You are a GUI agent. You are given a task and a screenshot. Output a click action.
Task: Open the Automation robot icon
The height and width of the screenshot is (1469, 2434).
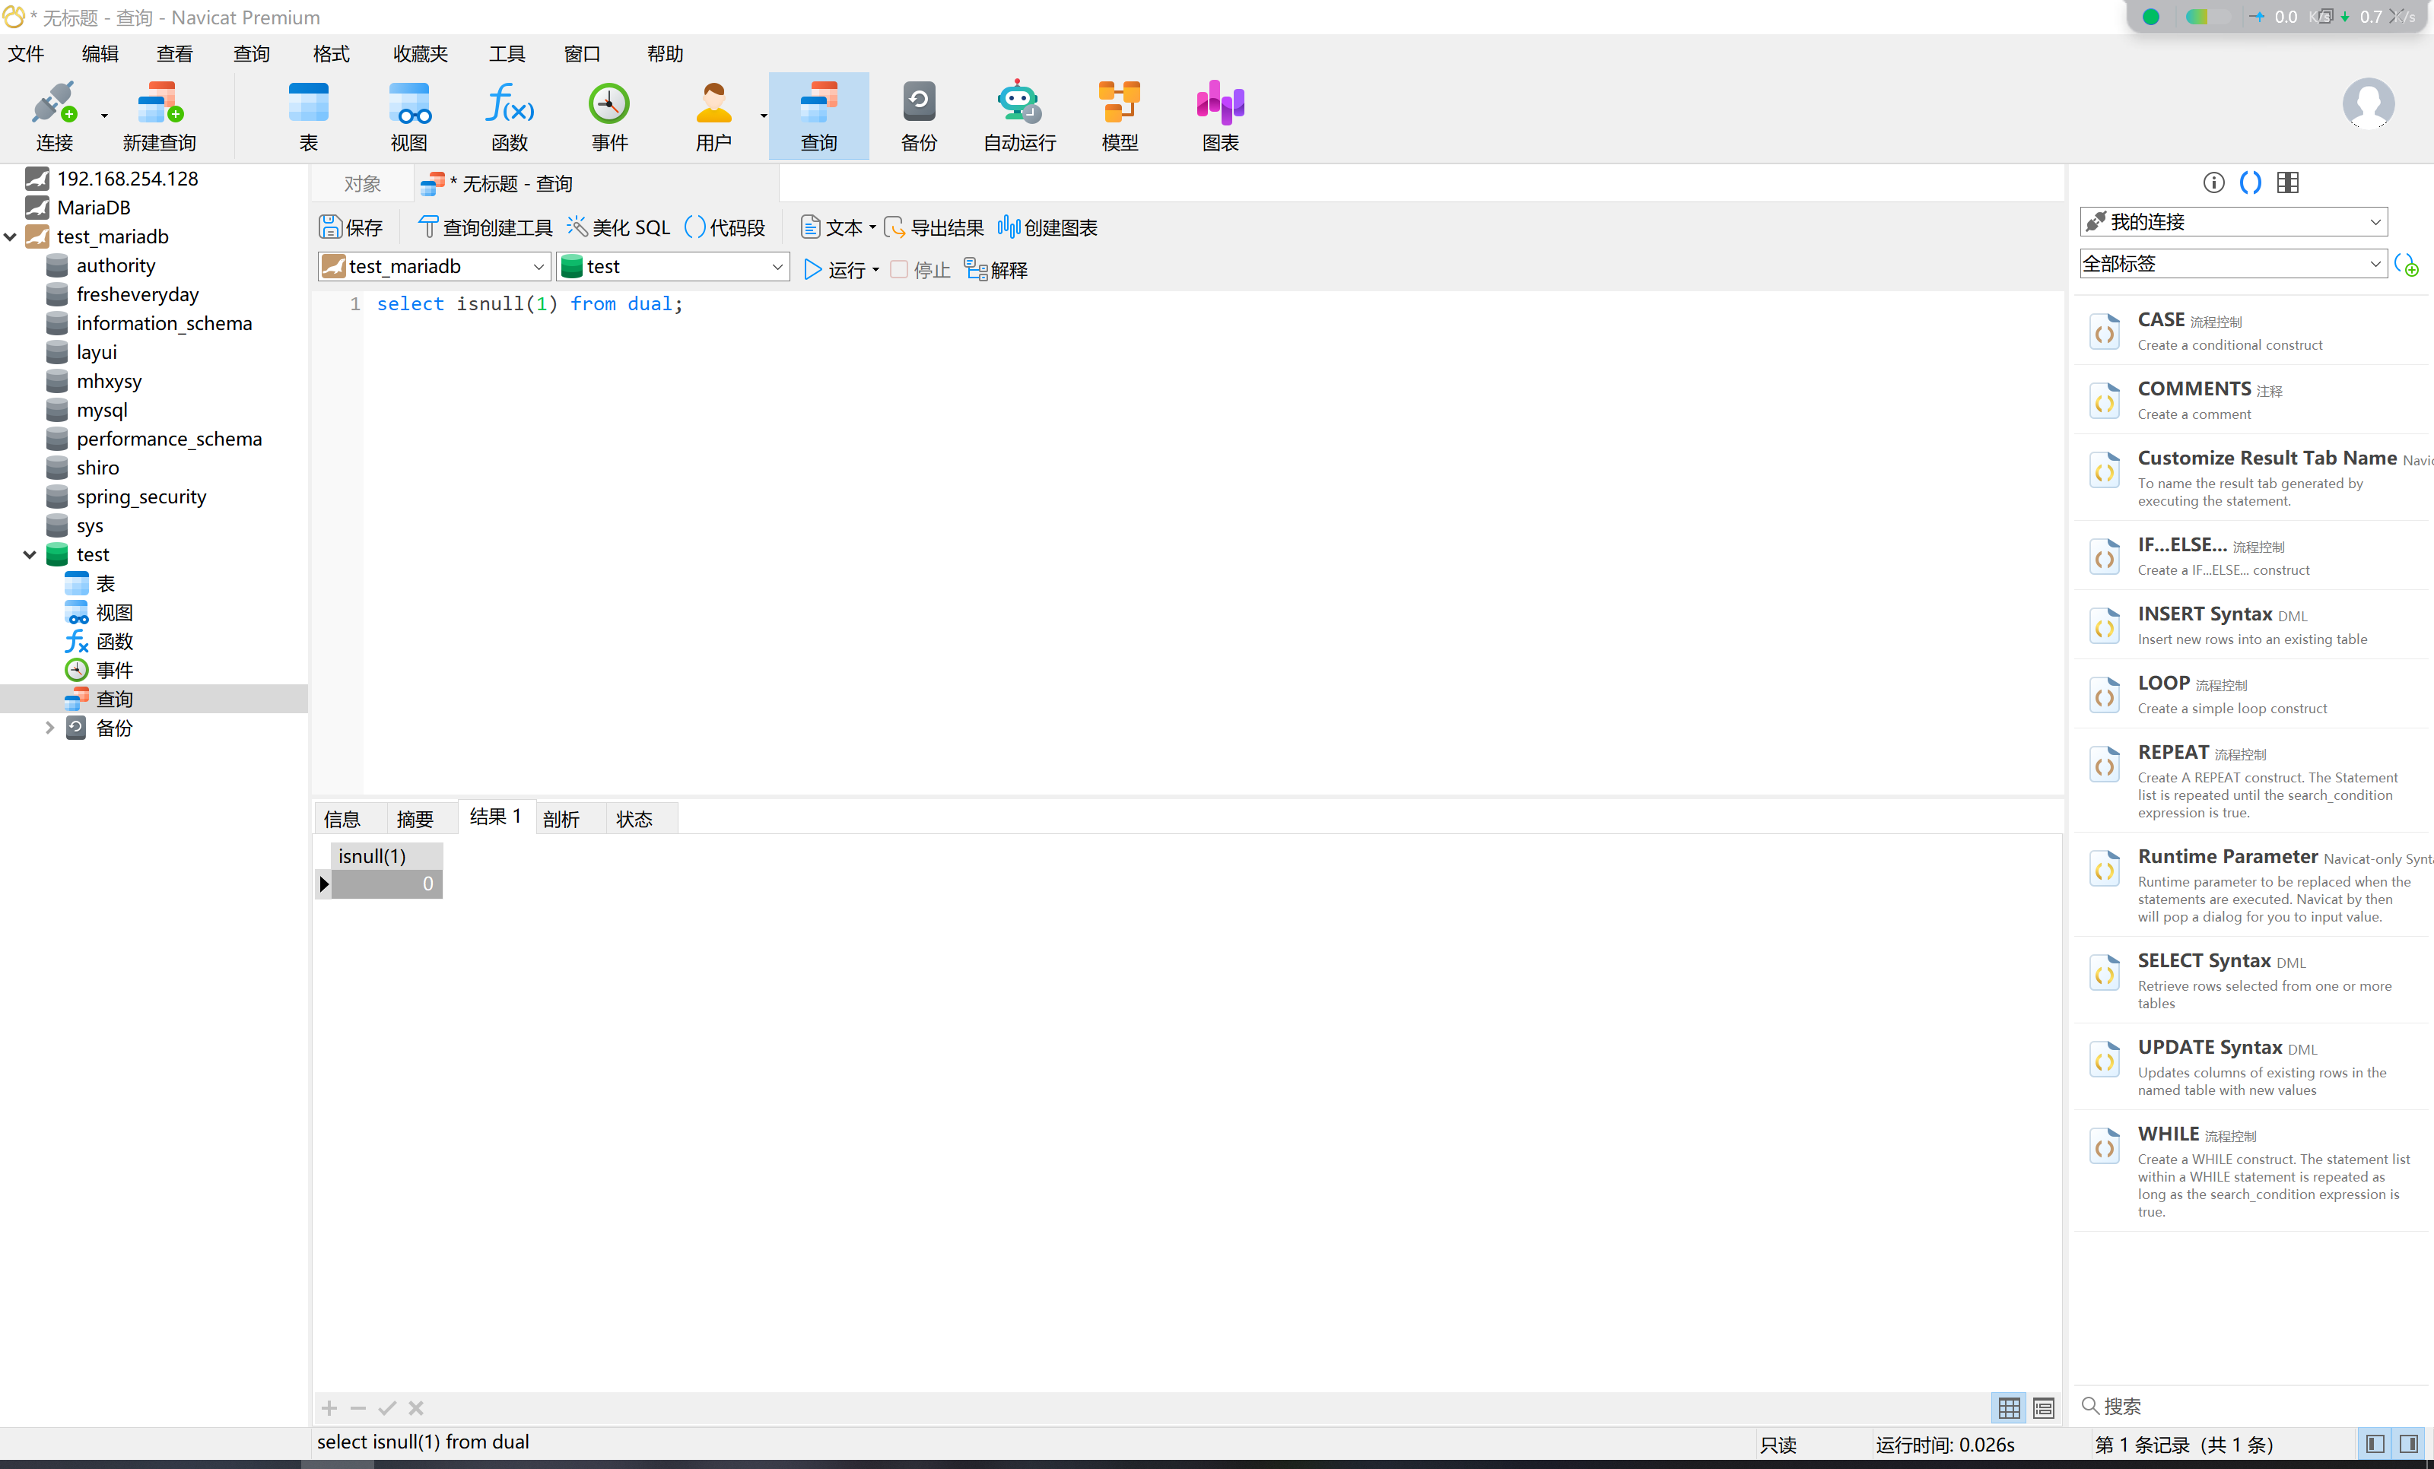tap(1018, 116)
